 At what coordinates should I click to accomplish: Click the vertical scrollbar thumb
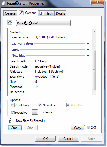[x=94, y=70]
